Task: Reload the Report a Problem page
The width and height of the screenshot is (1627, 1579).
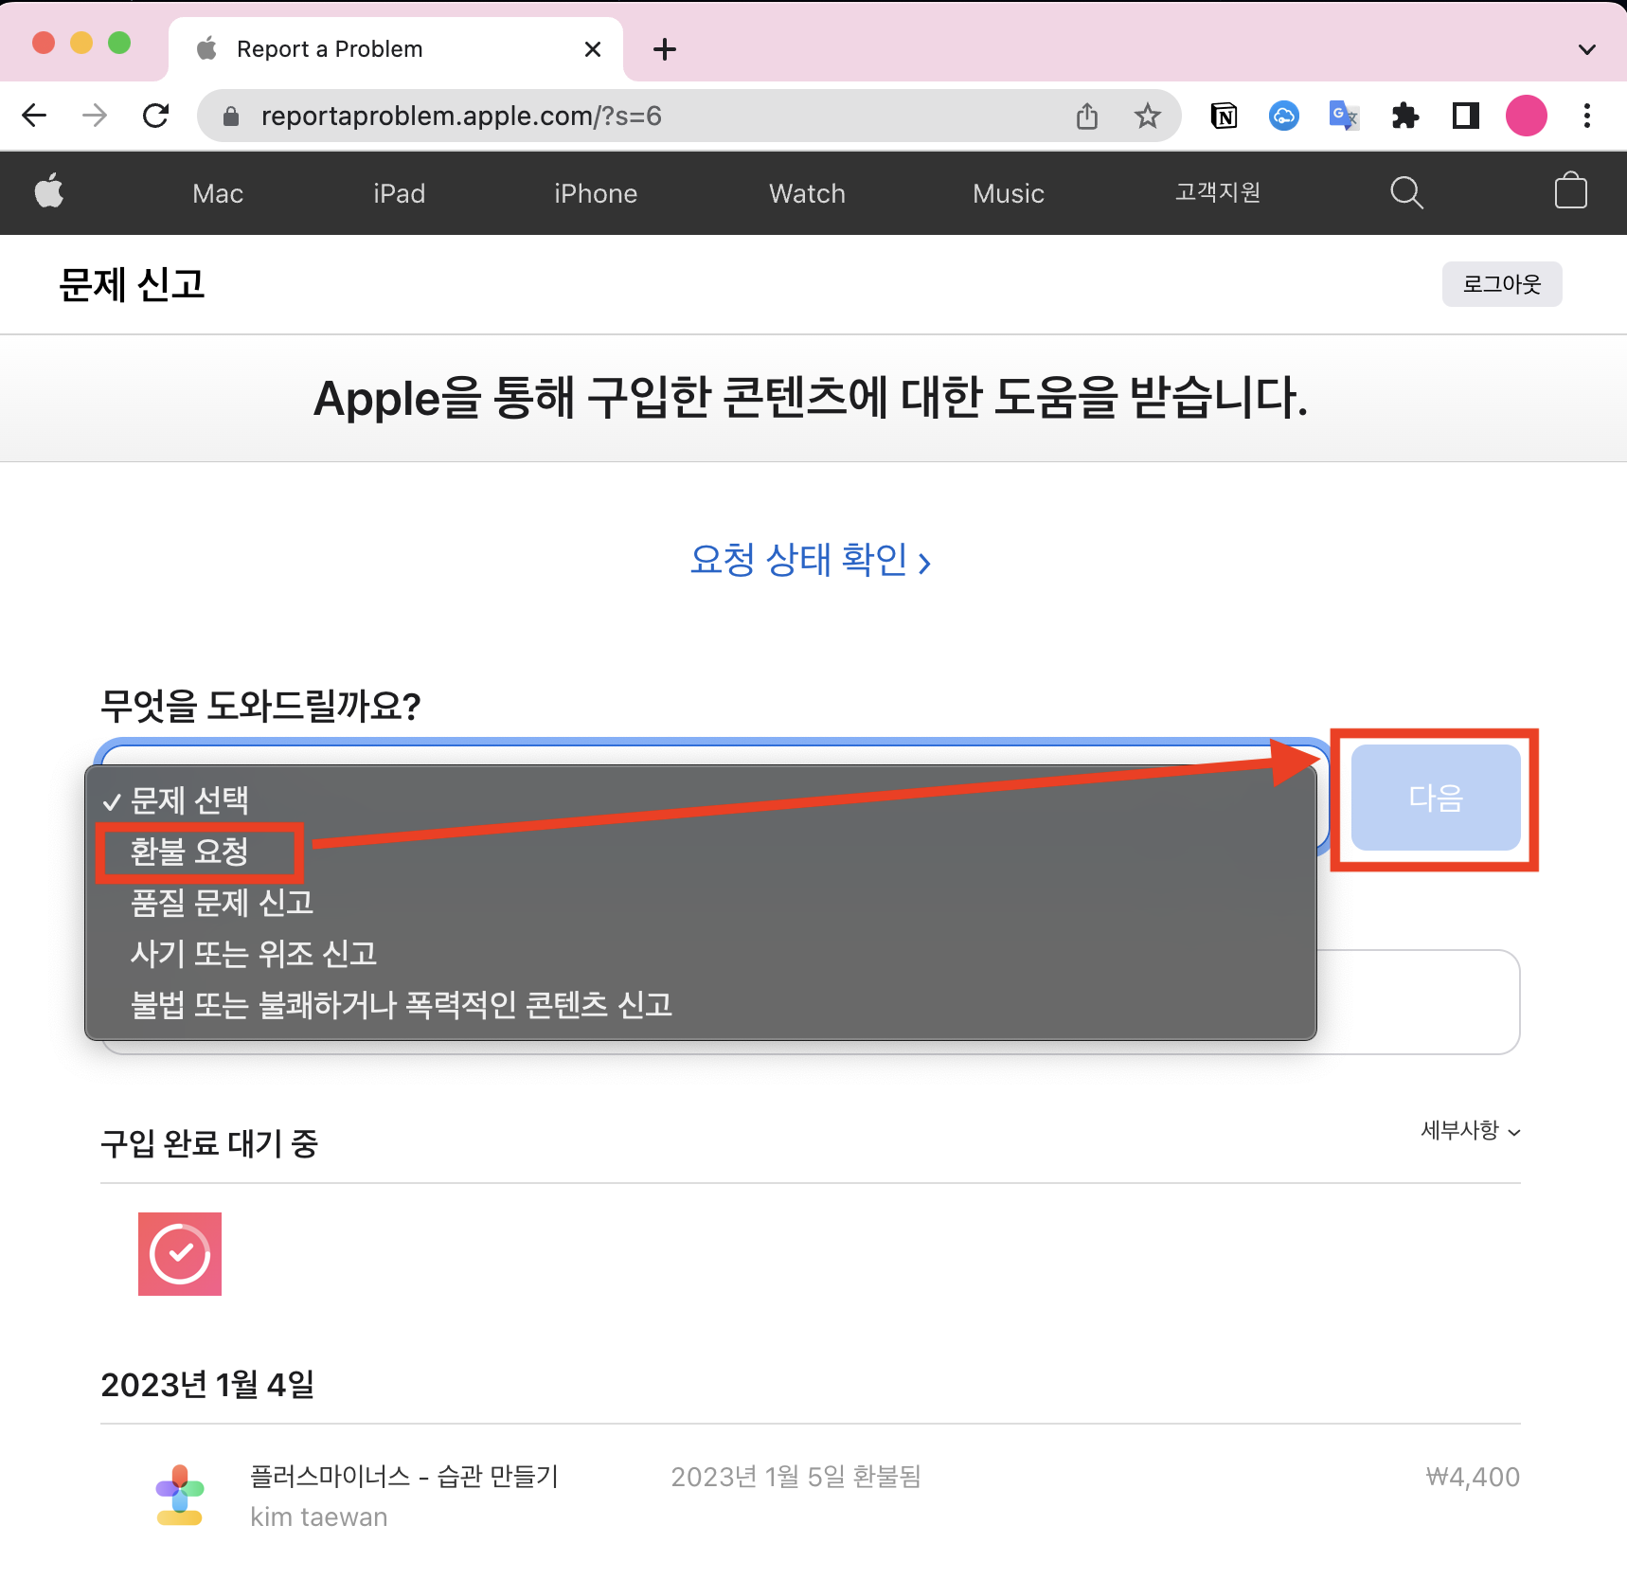Action: click(x=155, y=116)
